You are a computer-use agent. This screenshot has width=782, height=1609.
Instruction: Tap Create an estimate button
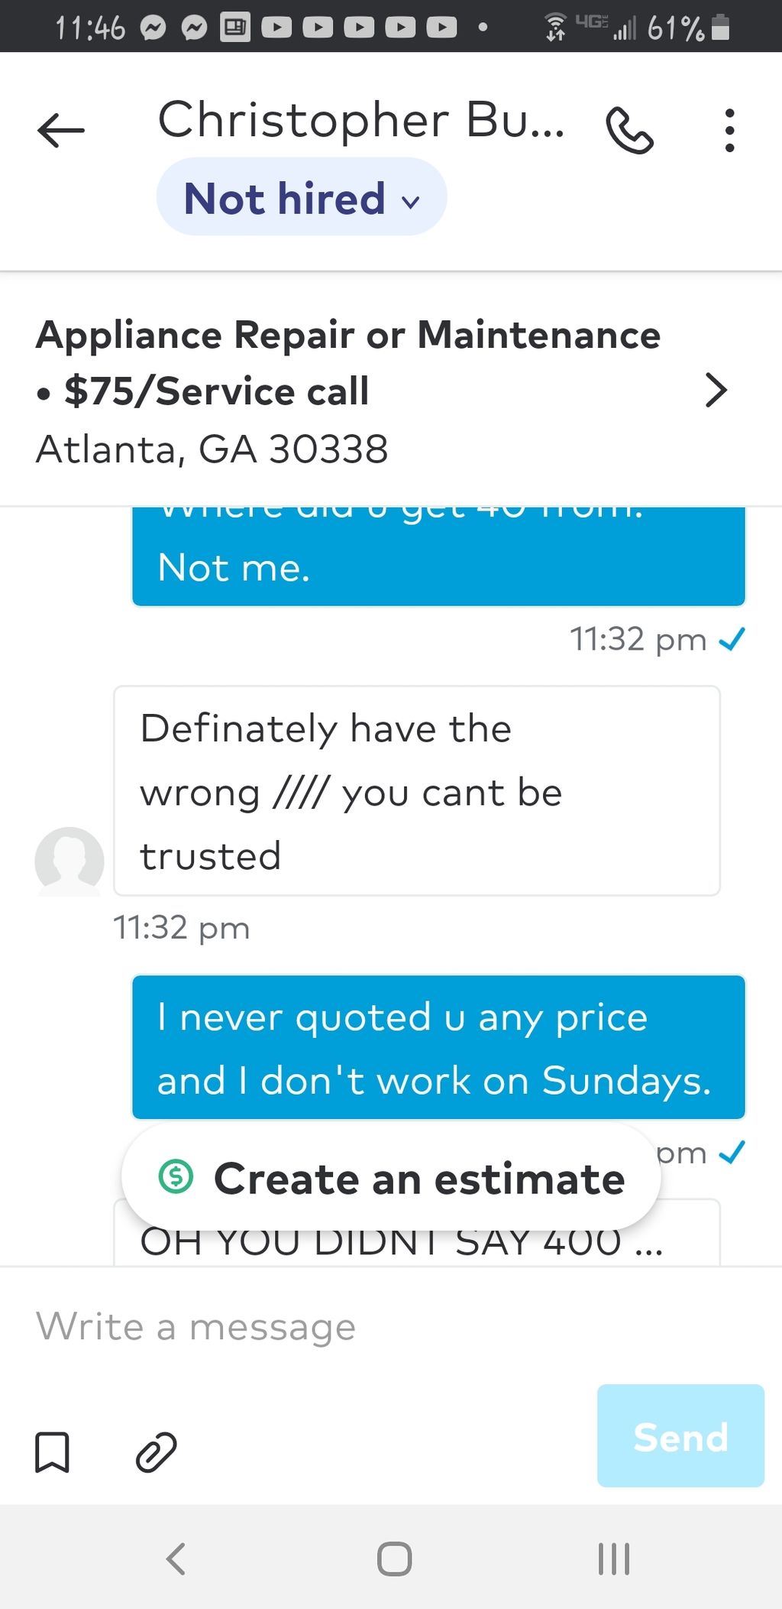[x=391, y=1177]
